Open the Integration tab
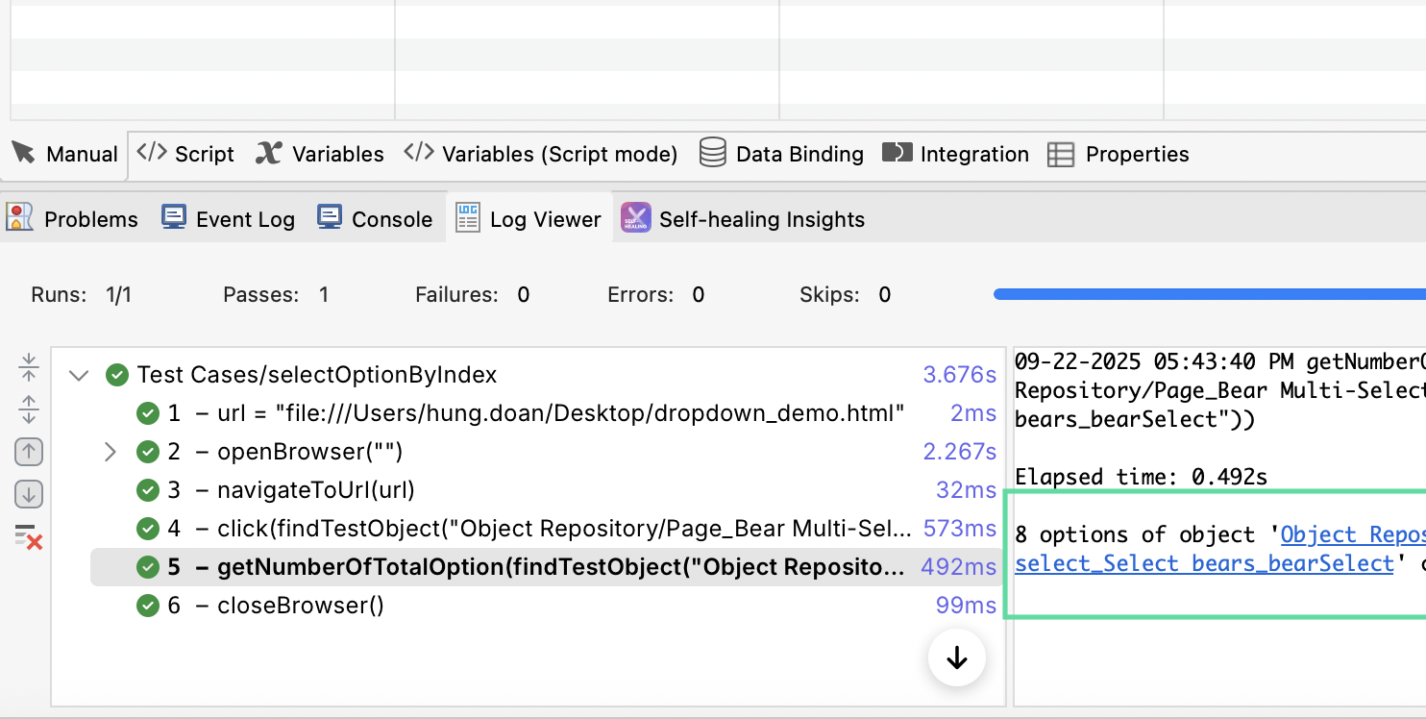The width and height of the screenshot is (1426, 719). coord(955,154)
